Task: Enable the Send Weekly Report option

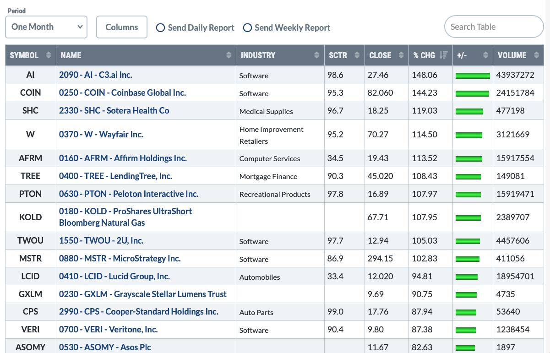Action: (247, 28)
